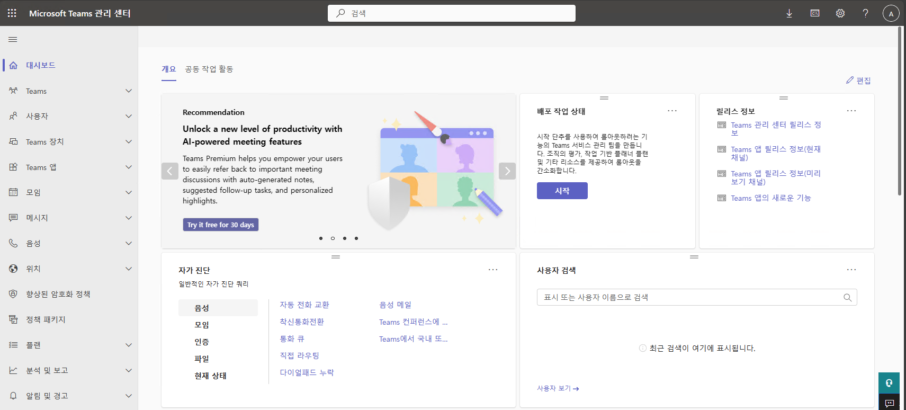Click the 표시 또는 사용자 이름으로 검색 field
Viewport: 906px width, 410px height.
click(x=697, y=297)
